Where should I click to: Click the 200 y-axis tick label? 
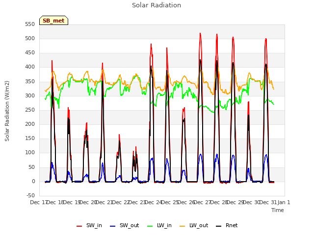(x=30, y=124)
